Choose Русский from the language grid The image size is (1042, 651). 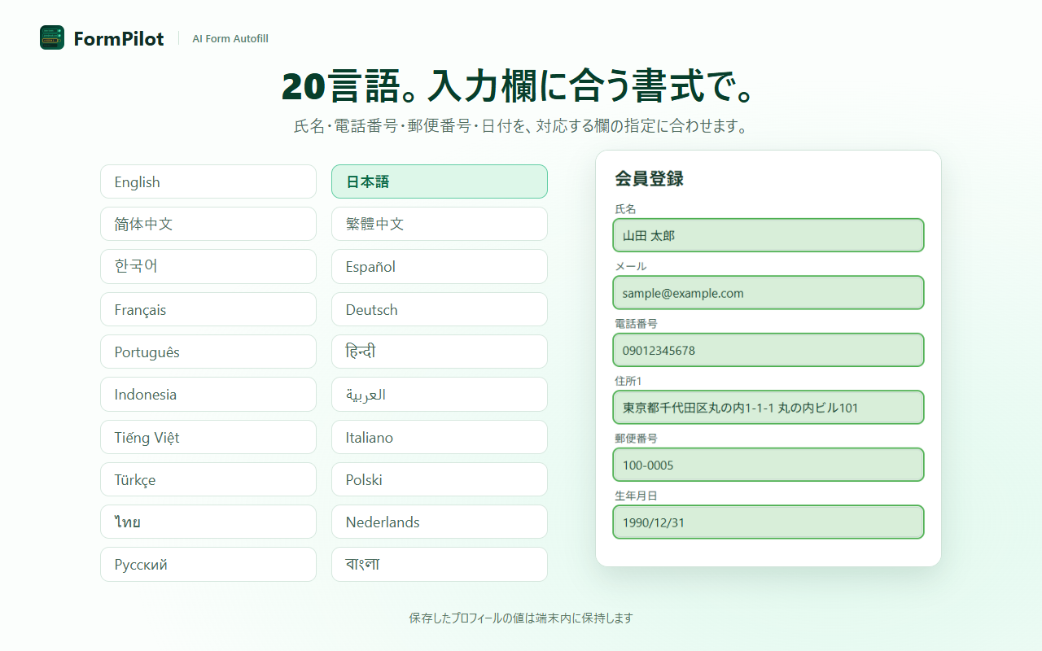coord(208,564)
